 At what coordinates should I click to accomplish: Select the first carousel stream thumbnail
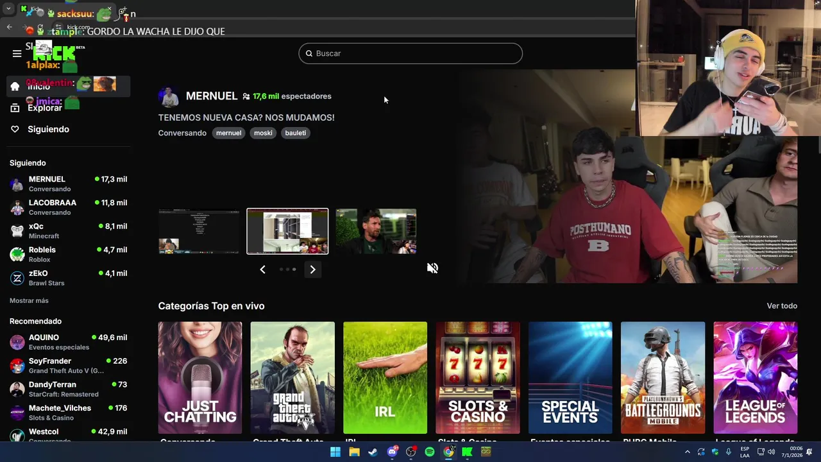(199, 231)
